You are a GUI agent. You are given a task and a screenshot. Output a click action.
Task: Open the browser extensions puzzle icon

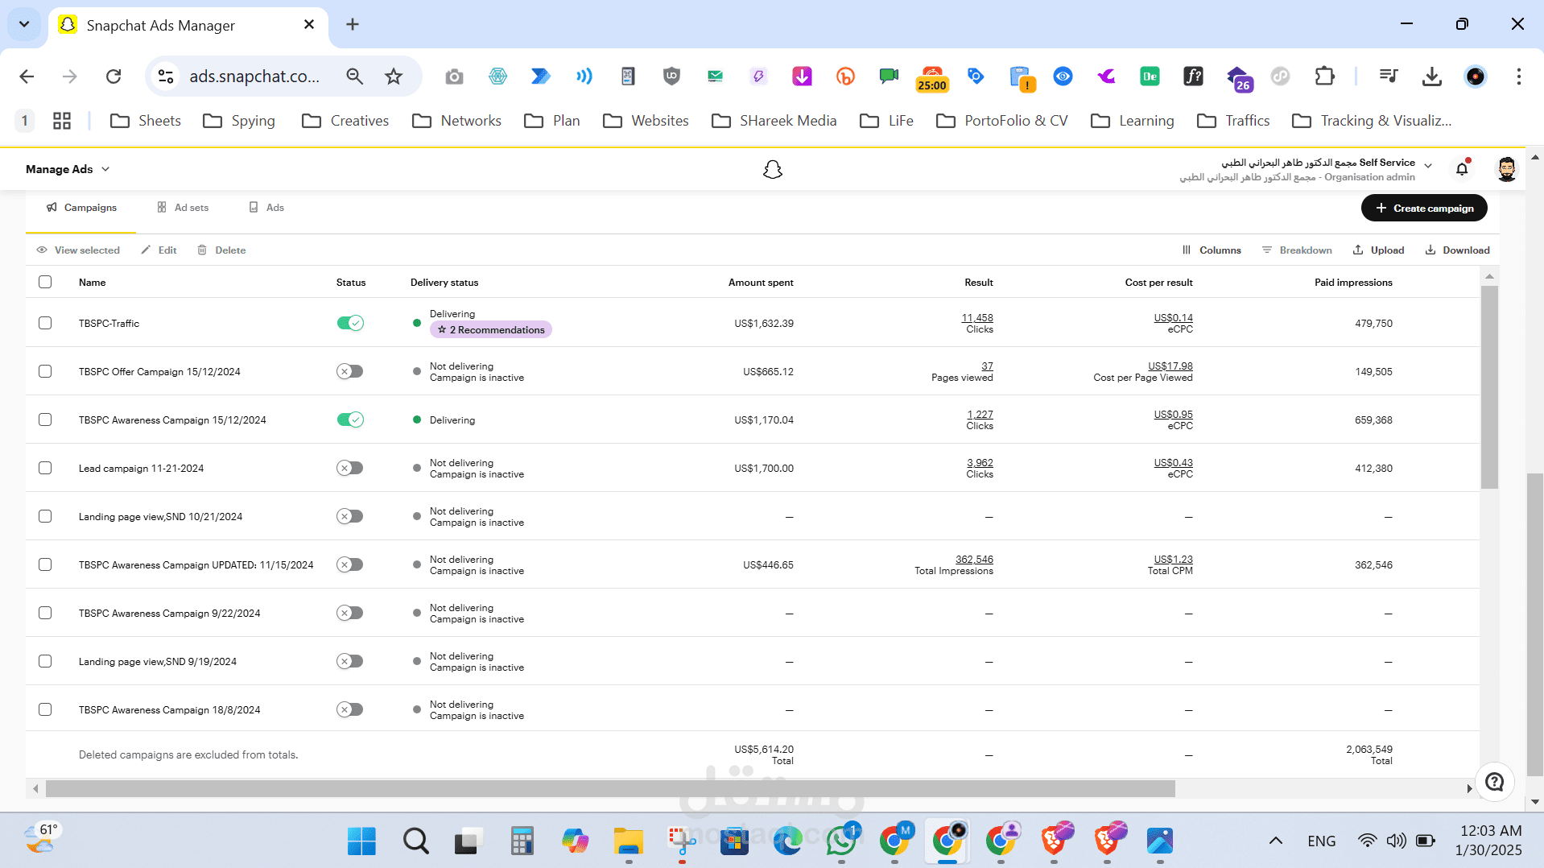[1324, 76]
